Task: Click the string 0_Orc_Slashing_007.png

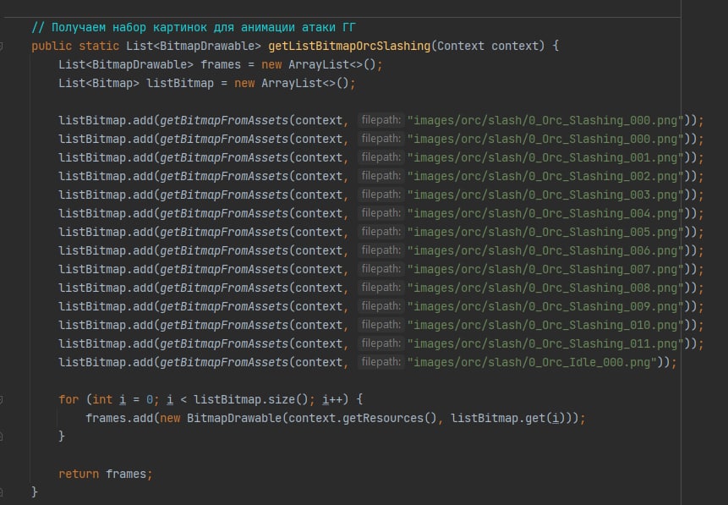Action: (x=545, y=269)
